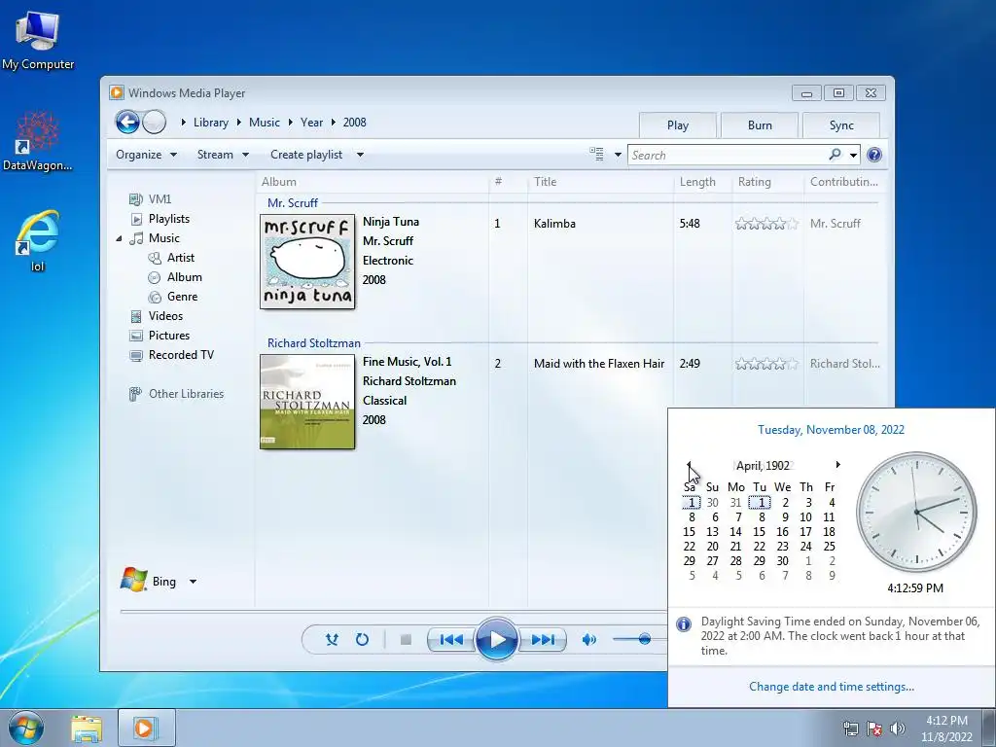Open the Stream menu
Image resolution: width=996 pixels, height=747 pixels.
(x=223, y=155)
